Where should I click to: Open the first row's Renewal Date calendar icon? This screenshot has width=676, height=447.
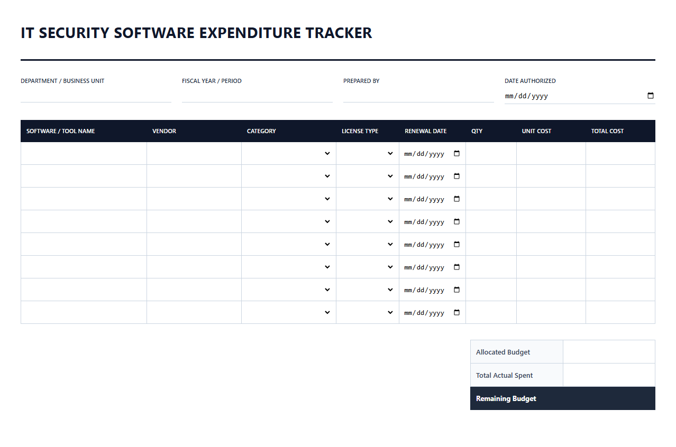click(457, 153)
